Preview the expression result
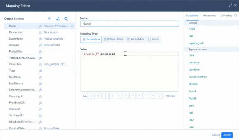The image size is (239, 140). (x=170, y=96)
